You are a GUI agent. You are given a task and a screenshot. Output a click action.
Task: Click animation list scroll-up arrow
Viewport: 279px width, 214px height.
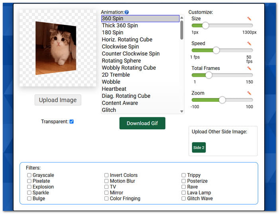pos(182,18)
